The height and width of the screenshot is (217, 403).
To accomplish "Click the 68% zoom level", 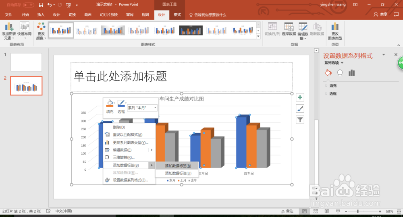I will [389, 211].
